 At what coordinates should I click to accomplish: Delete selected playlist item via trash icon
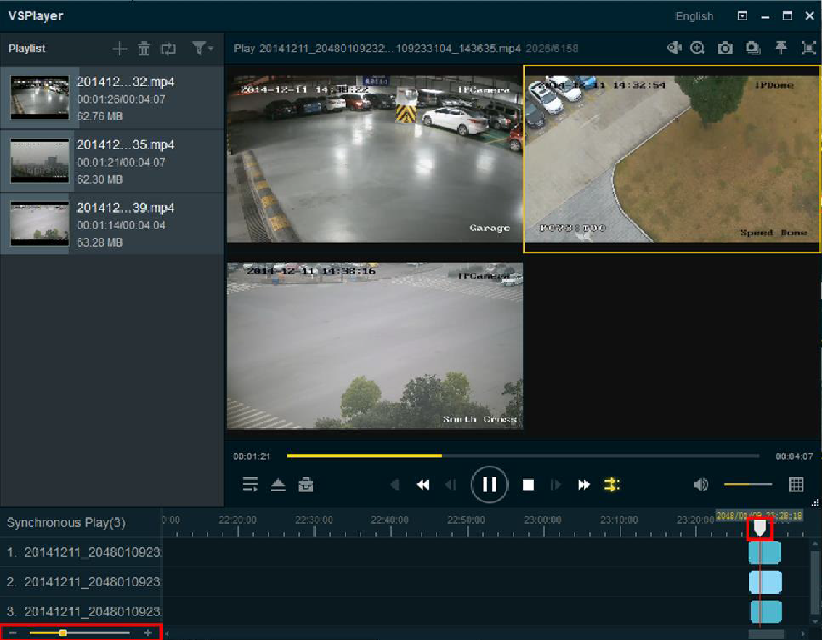click(x=144, y=49)
